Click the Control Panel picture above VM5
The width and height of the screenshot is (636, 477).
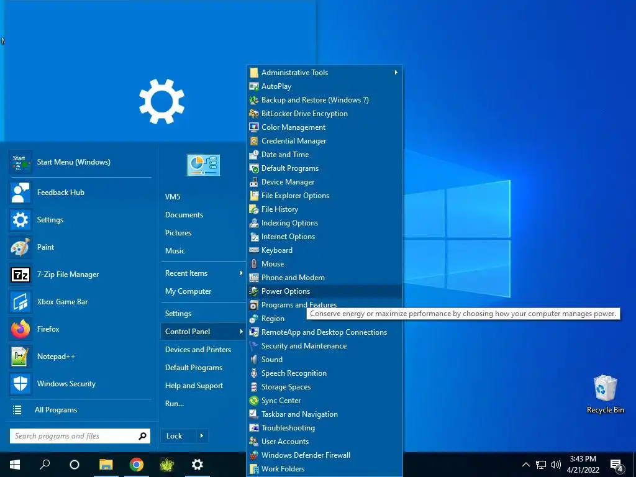pyautogui.click(x=203, y=165)
